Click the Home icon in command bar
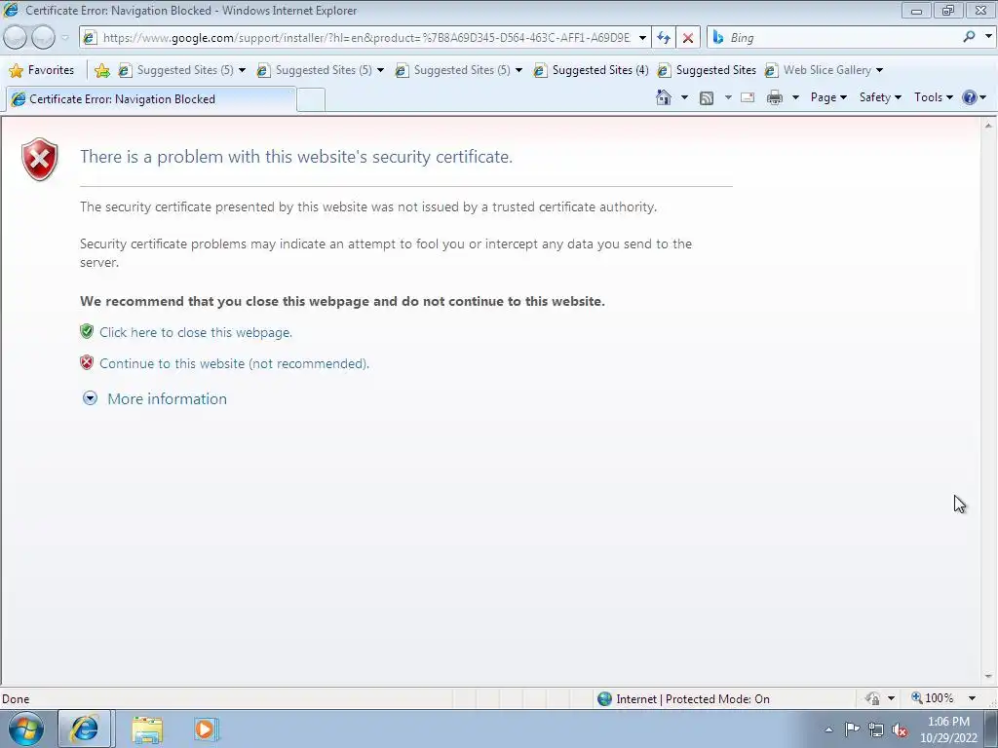The image size is (998, 748). (663, 97)
